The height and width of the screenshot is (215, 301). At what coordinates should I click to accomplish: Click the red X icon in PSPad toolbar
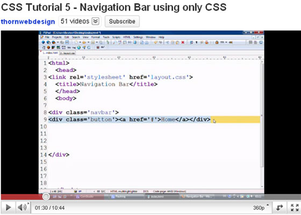183,42
